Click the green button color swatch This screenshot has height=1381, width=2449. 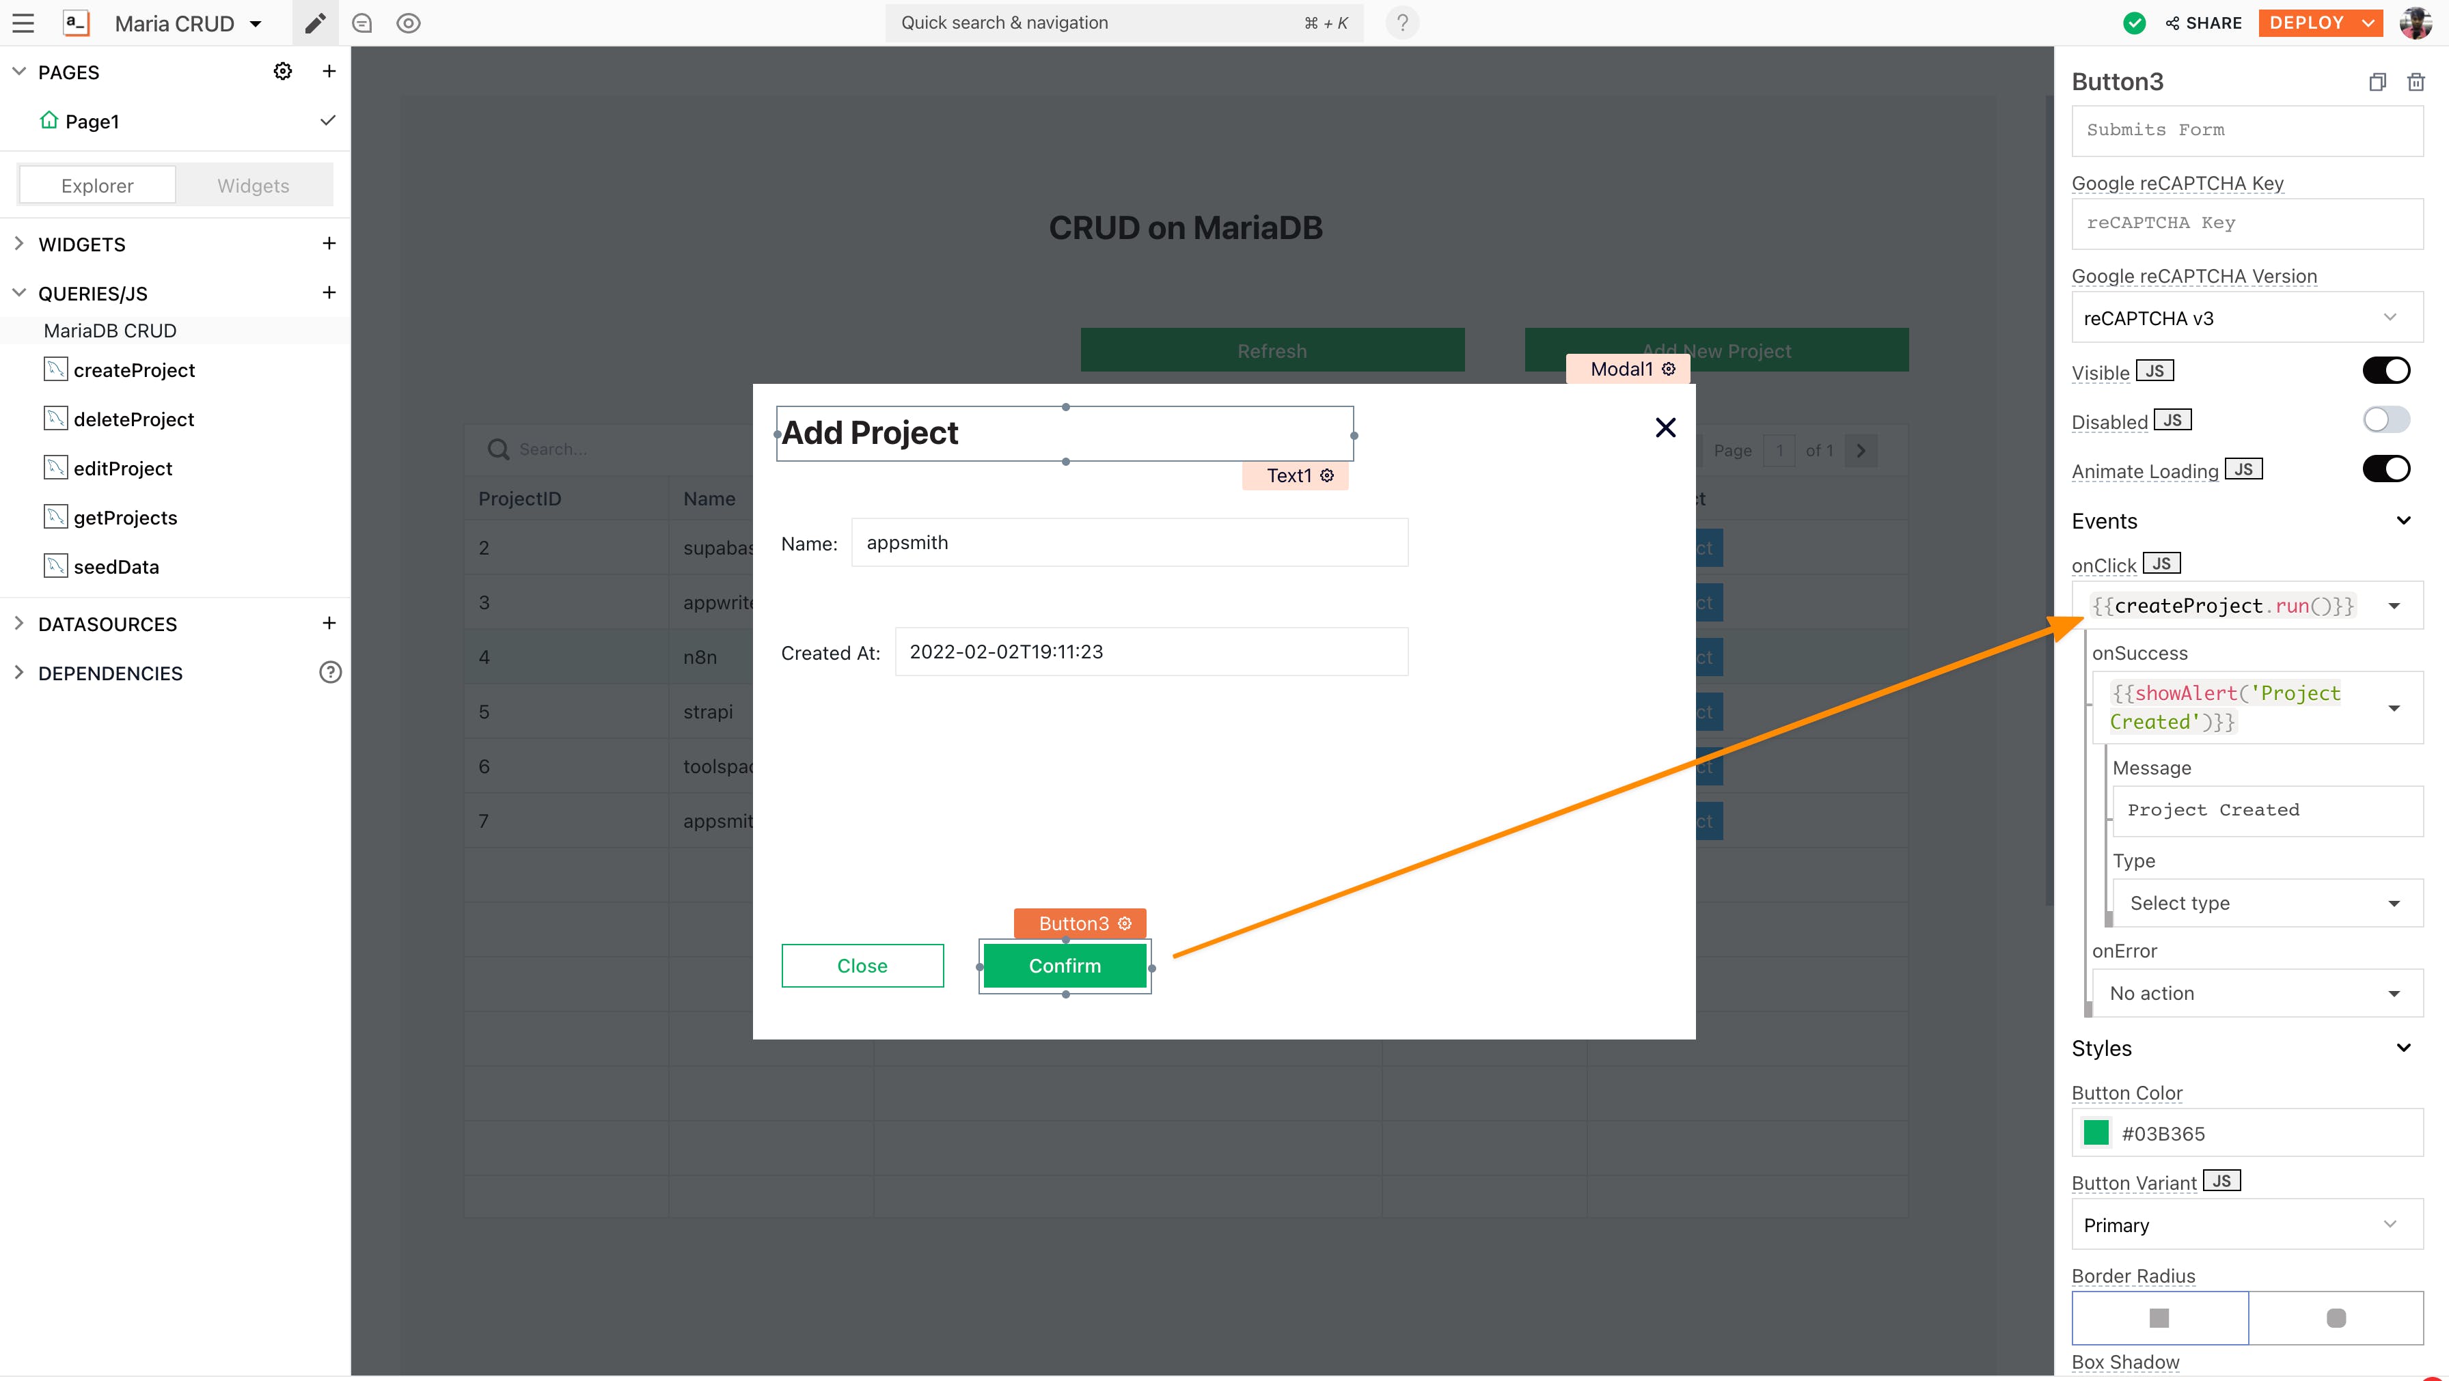pyautogui.click(x=2095, y=1132)
